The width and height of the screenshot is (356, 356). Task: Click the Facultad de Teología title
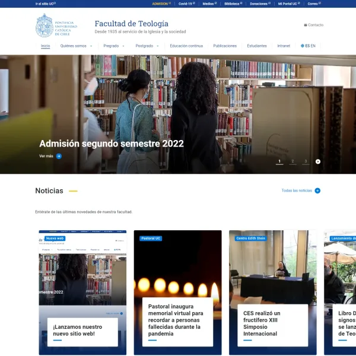132,24
